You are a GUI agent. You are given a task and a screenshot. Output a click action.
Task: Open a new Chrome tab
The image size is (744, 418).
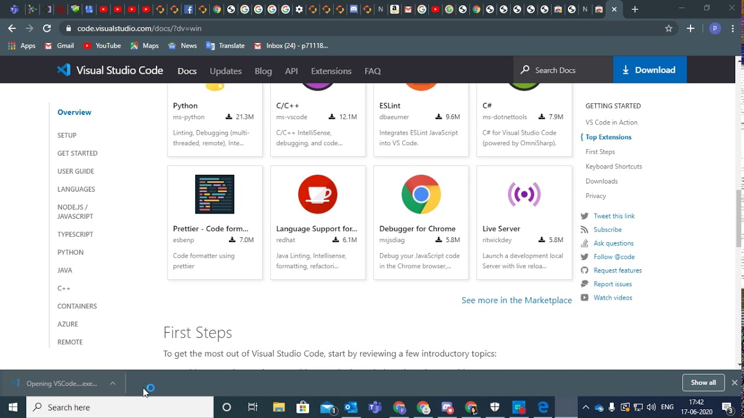[635, 9]
